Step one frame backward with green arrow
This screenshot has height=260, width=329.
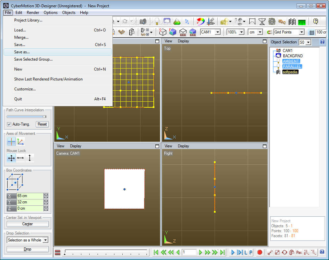(x=178, y=252)
